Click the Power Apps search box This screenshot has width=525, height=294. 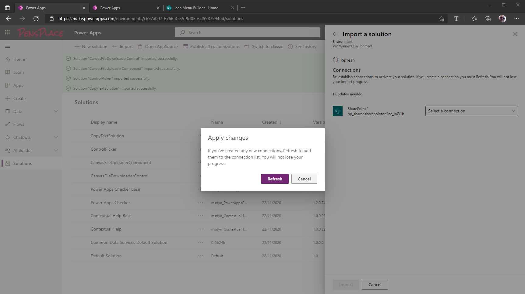point(247,32)
